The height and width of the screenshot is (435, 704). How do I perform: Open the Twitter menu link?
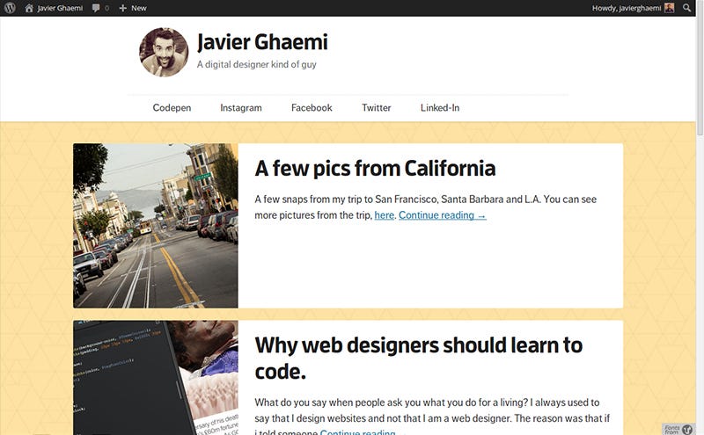(x=377, y=107)
